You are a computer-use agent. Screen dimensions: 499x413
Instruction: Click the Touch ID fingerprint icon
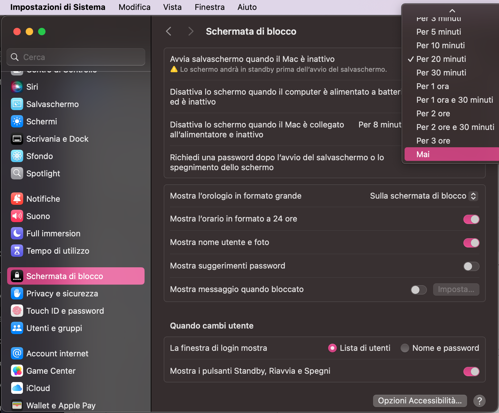[x=17, y=311]
